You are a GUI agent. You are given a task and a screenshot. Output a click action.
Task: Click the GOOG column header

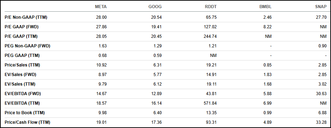[x=155, y=7]
